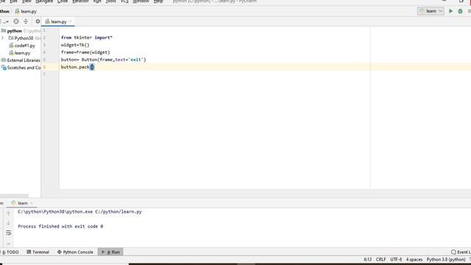The width and height of the screenshot is (471, 265).
Task: Click the C:/python/learn.py path in console
Action: [x=118, y=211]
